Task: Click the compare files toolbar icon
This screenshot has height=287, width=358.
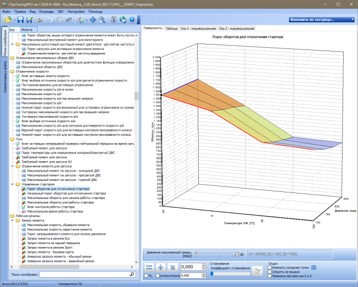Action: point(80,20)
